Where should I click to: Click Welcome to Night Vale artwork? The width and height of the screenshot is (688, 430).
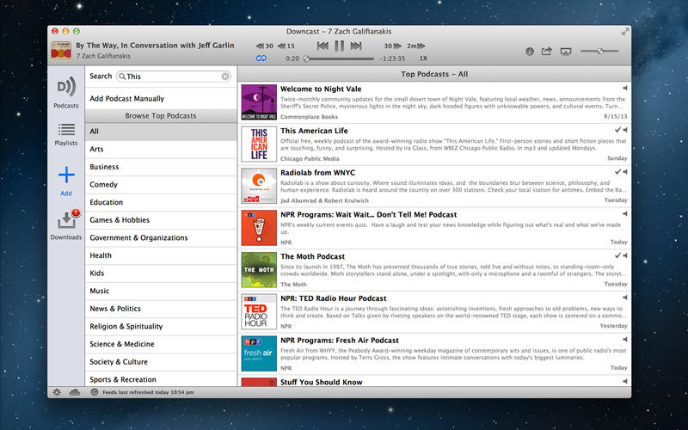tap(259, 102)
